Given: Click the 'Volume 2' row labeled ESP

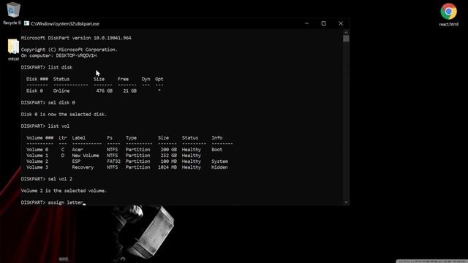Looking at the screenshot, I should click(127, 161).
